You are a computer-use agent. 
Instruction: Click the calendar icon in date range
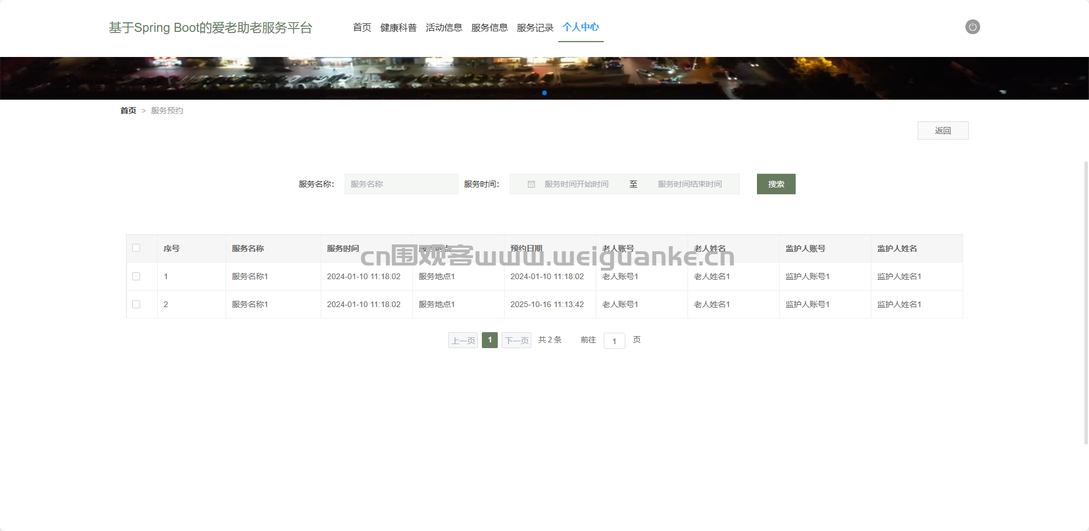coord(531,184)
